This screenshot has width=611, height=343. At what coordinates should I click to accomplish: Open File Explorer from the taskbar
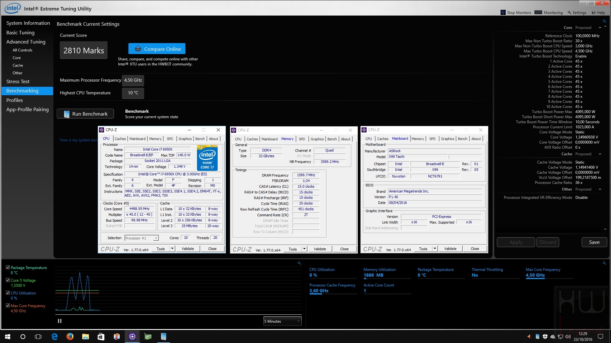pos(85,337)
